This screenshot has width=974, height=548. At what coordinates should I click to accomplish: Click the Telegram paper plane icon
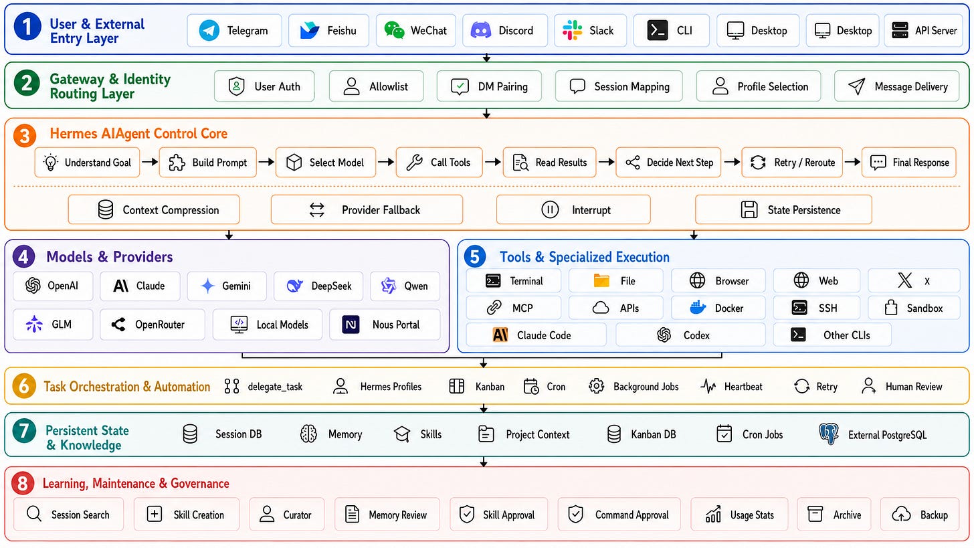pyautogui.click(x=209, y=31)
